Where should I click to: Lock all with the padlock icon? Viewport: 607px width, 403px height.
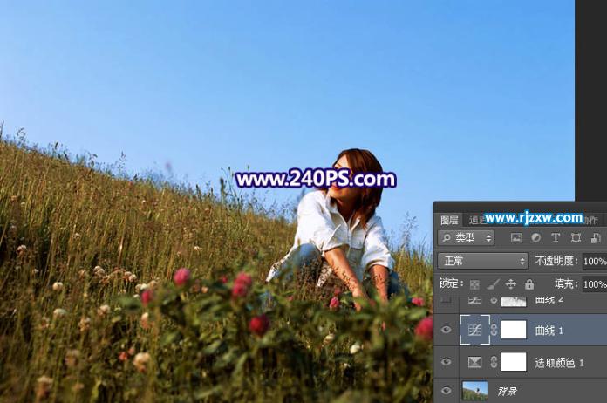[x=529, y=284]
